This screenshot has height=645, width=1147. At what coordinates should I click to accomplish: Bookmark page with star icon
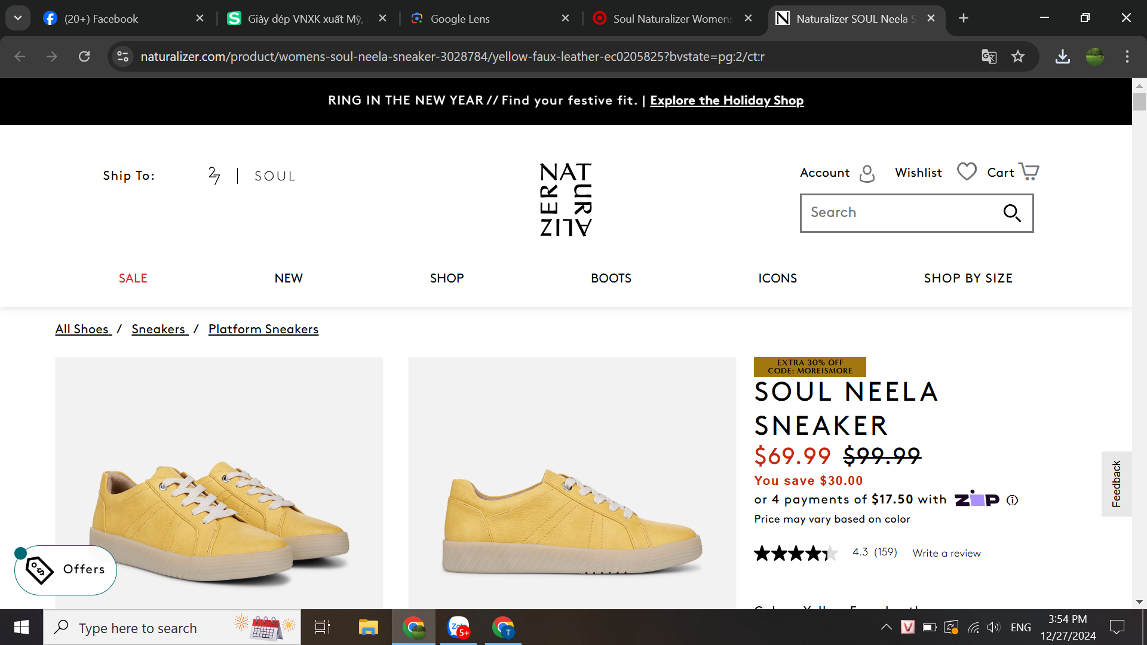tap(1018, 57)
